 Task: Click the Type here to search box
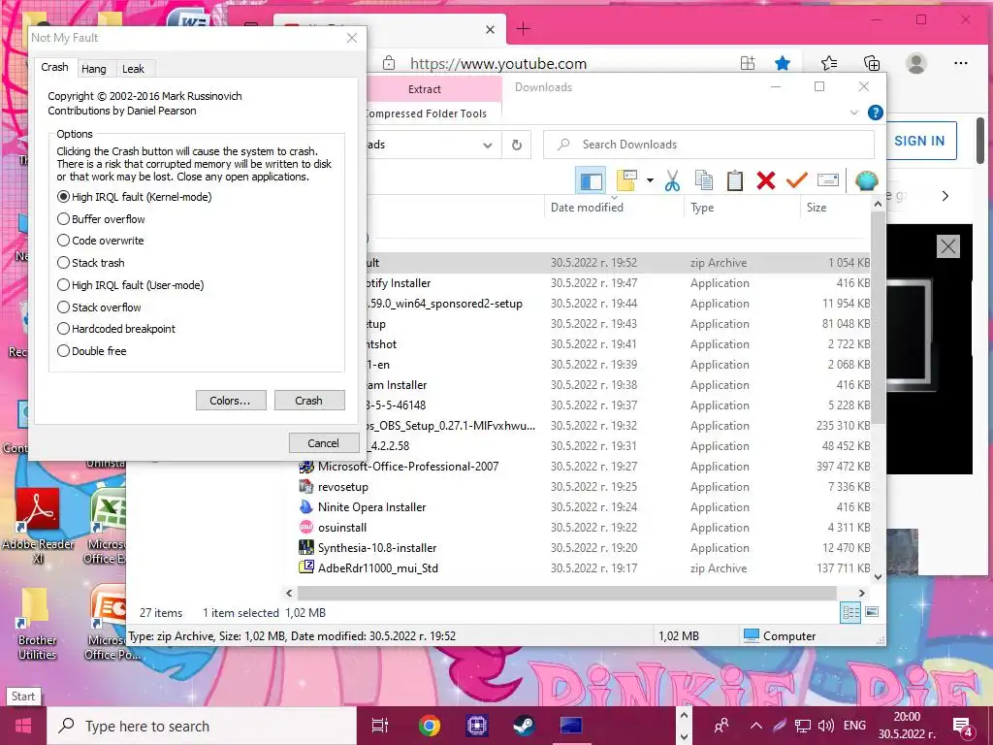203,726
